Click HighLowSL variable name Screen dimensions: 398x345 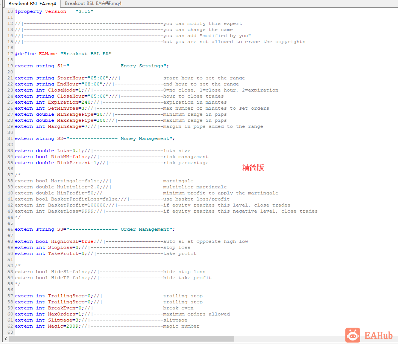point(65,242)
